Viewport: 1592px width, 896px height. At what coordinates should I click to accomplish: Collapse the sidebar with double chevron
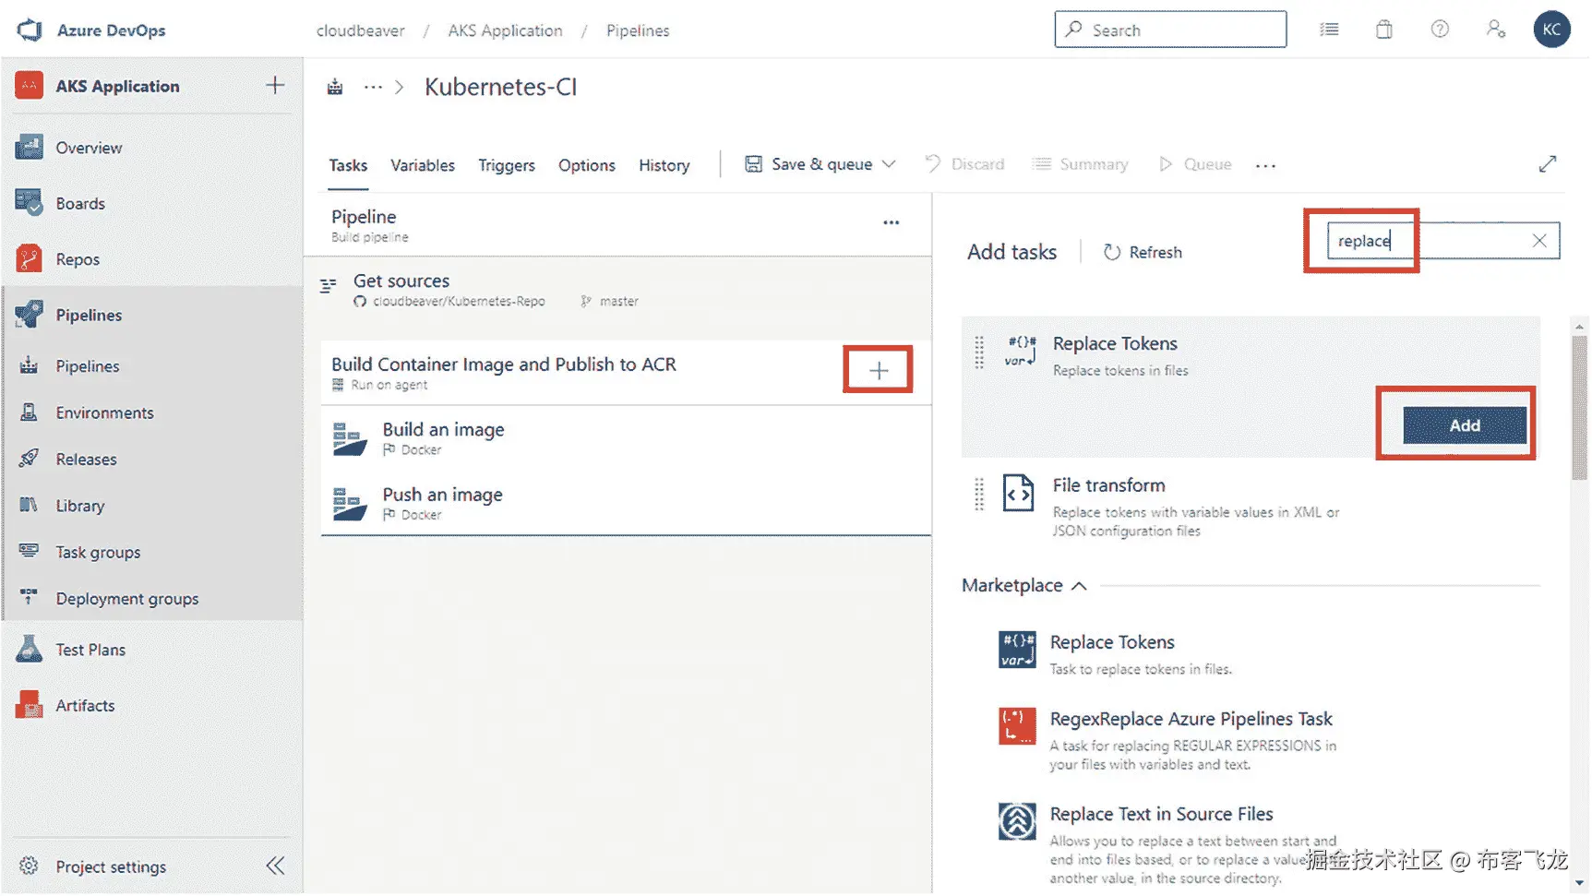(275, 866)
